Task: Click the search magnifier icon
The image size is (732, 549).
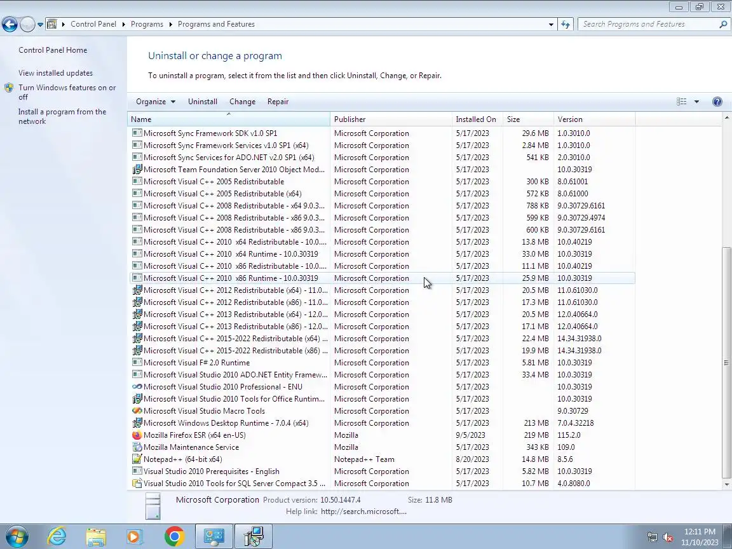Action: (x=723, y=24)
